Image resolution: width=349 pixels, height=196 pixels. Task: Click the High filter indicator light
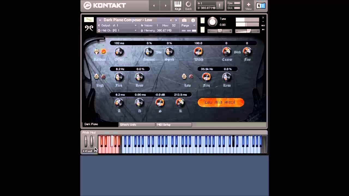(x=103, y=77)
